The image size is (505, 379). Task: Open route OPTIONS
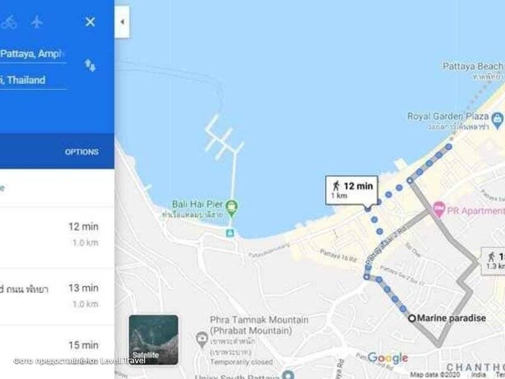pos(81,152)
